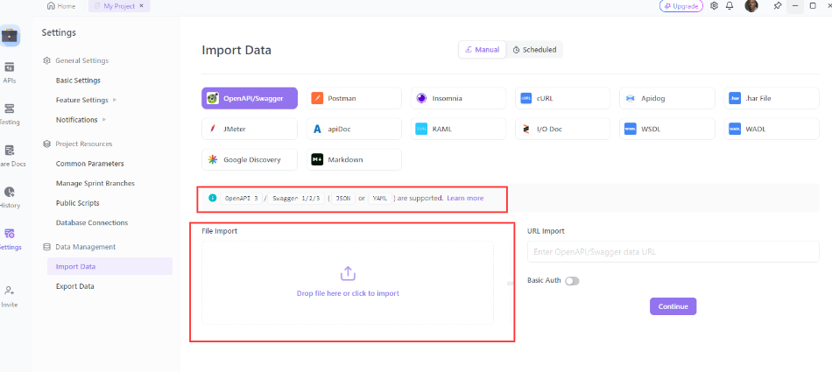Viewport: 832px width, 372px height.
Task: Select the Settings sidebar icon
Action: 10,239
